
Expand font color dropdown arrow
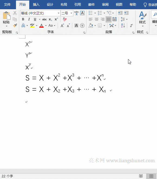(46, 25)
